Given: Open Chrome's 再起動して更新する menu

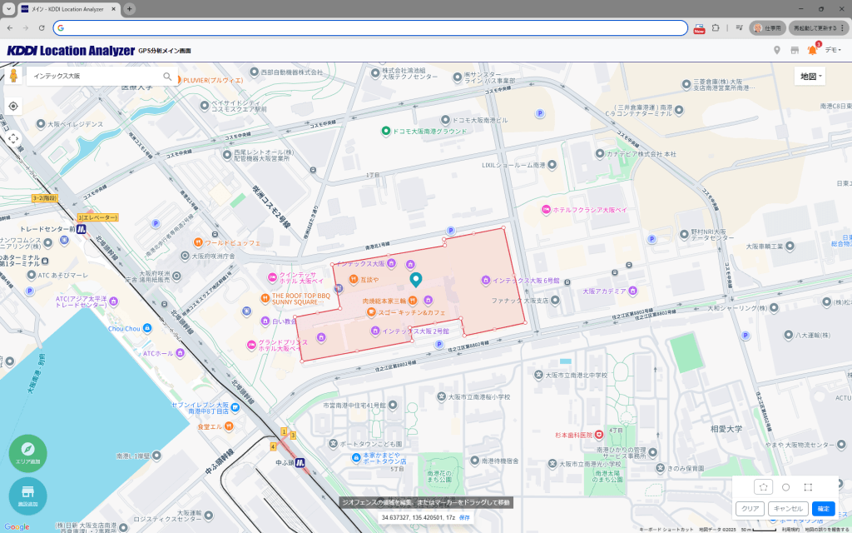Looking at the screenshot, I should click(819, 27).
